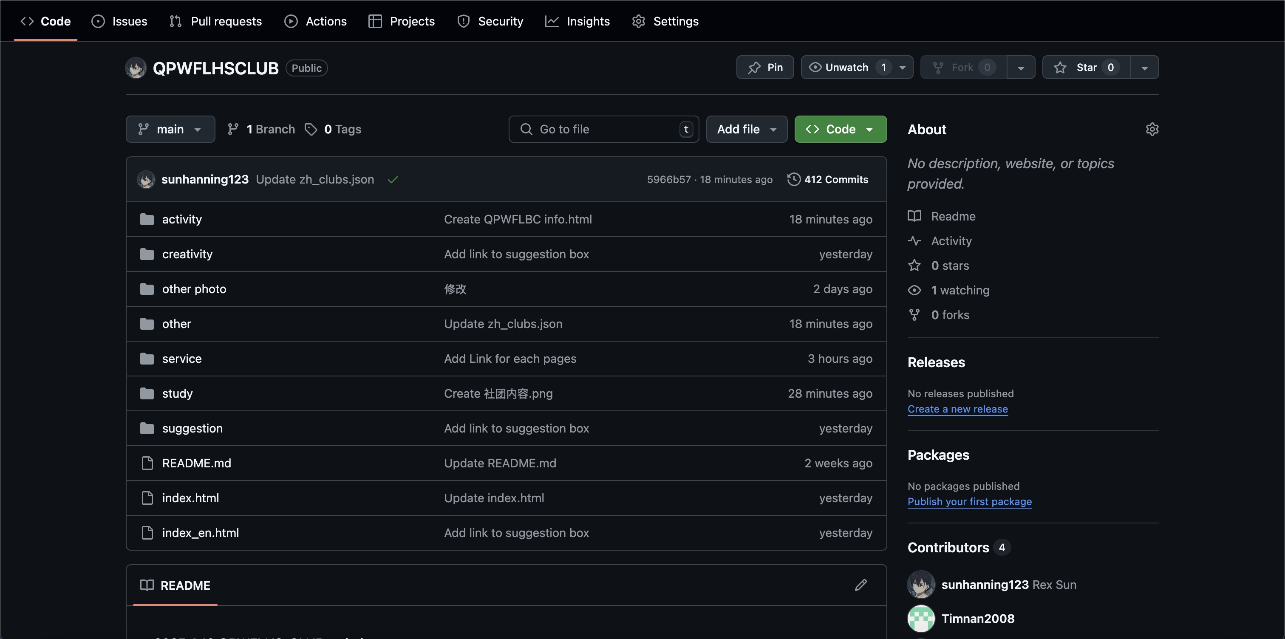Edit repository details via About gear icon

pyautogui.click(x=1152, y=129)
